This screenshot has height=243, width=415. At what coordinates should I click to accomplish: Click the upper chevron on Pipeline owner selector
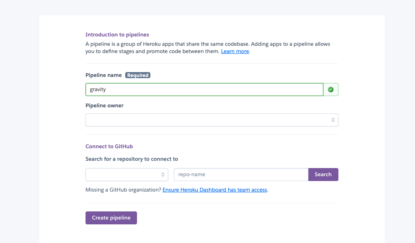point(333,118)
